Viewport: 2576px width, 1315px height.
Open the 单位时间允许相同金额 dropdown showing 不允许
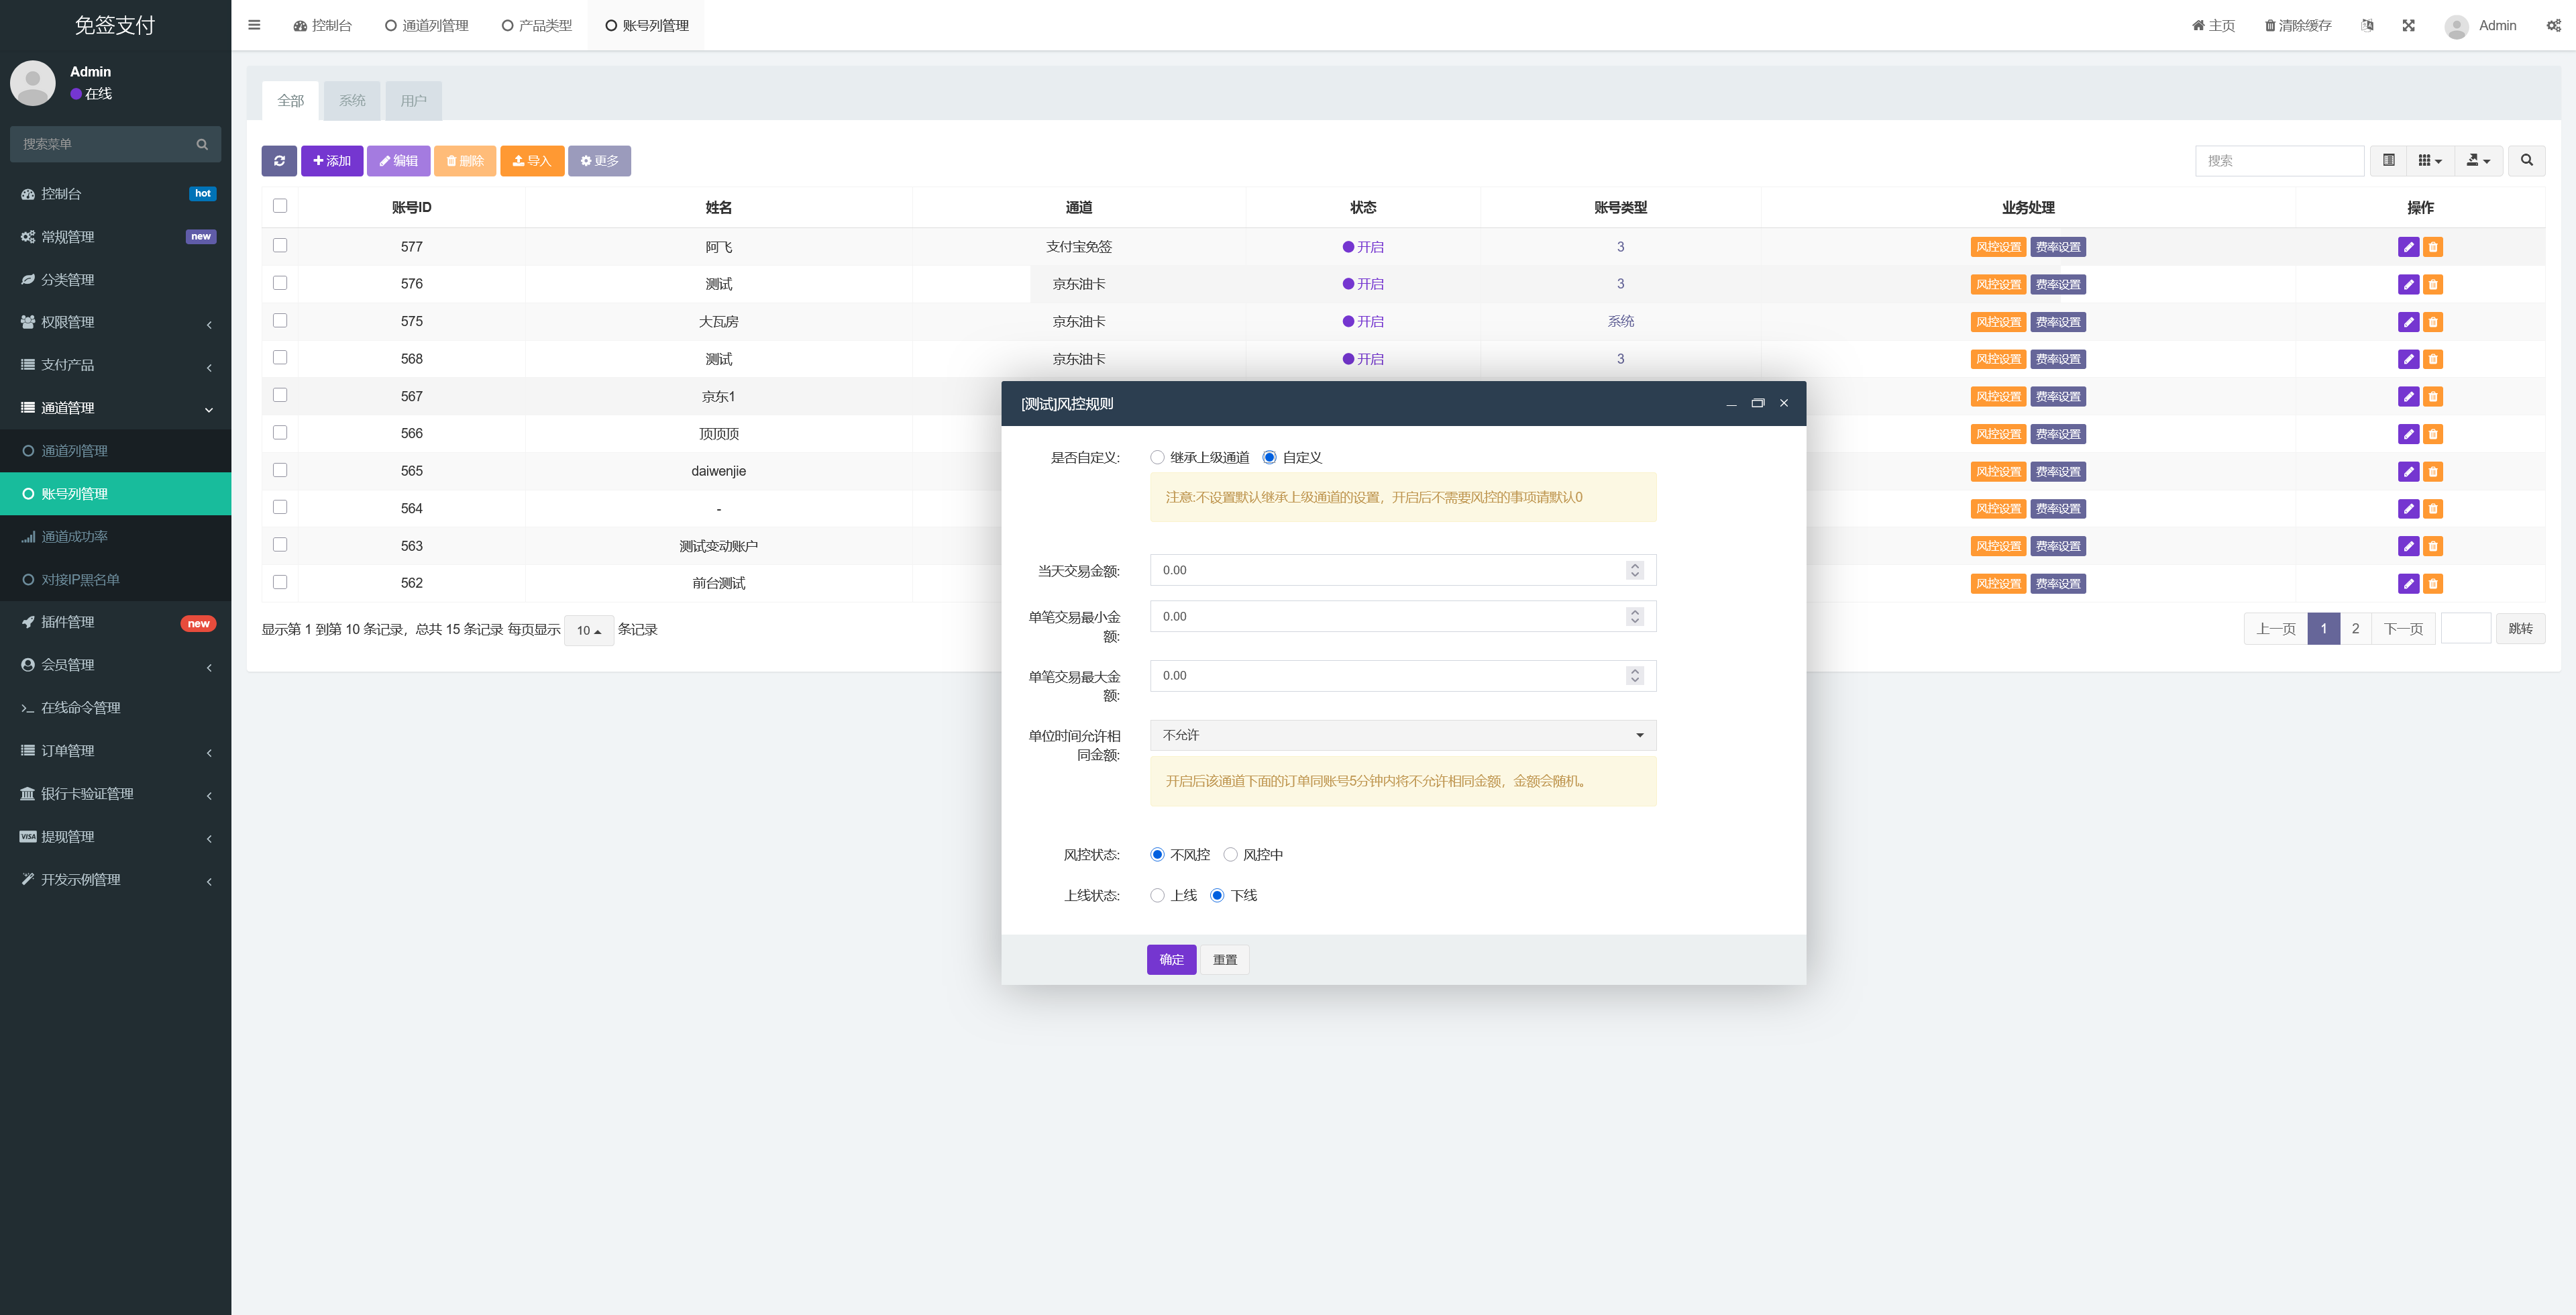pos(1403,736)
